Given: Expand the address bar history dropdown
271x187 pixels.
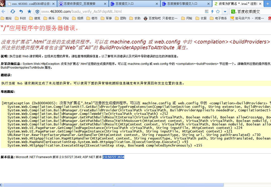Looking at the screenshot, I should tap(225, 12).
